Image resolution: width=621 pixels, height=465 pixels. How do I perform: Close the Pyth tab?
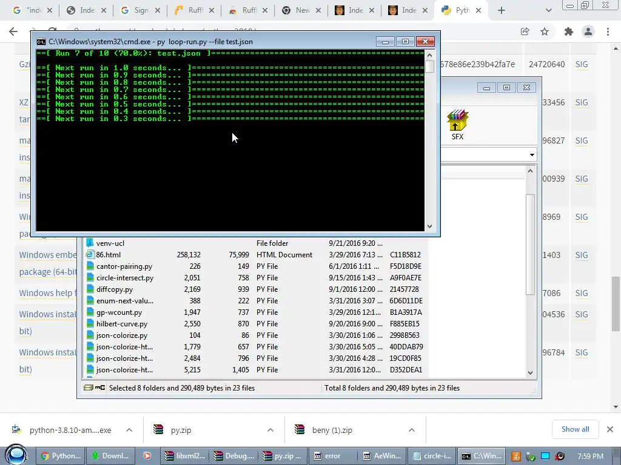click(478, 11)
